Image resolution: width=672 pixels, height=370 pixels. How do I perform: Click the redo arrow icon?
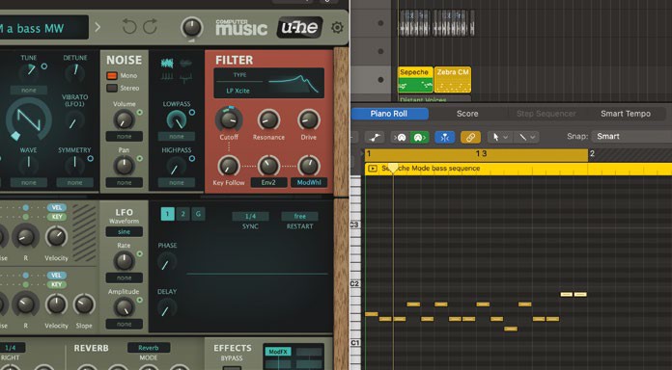pos(150,27)
